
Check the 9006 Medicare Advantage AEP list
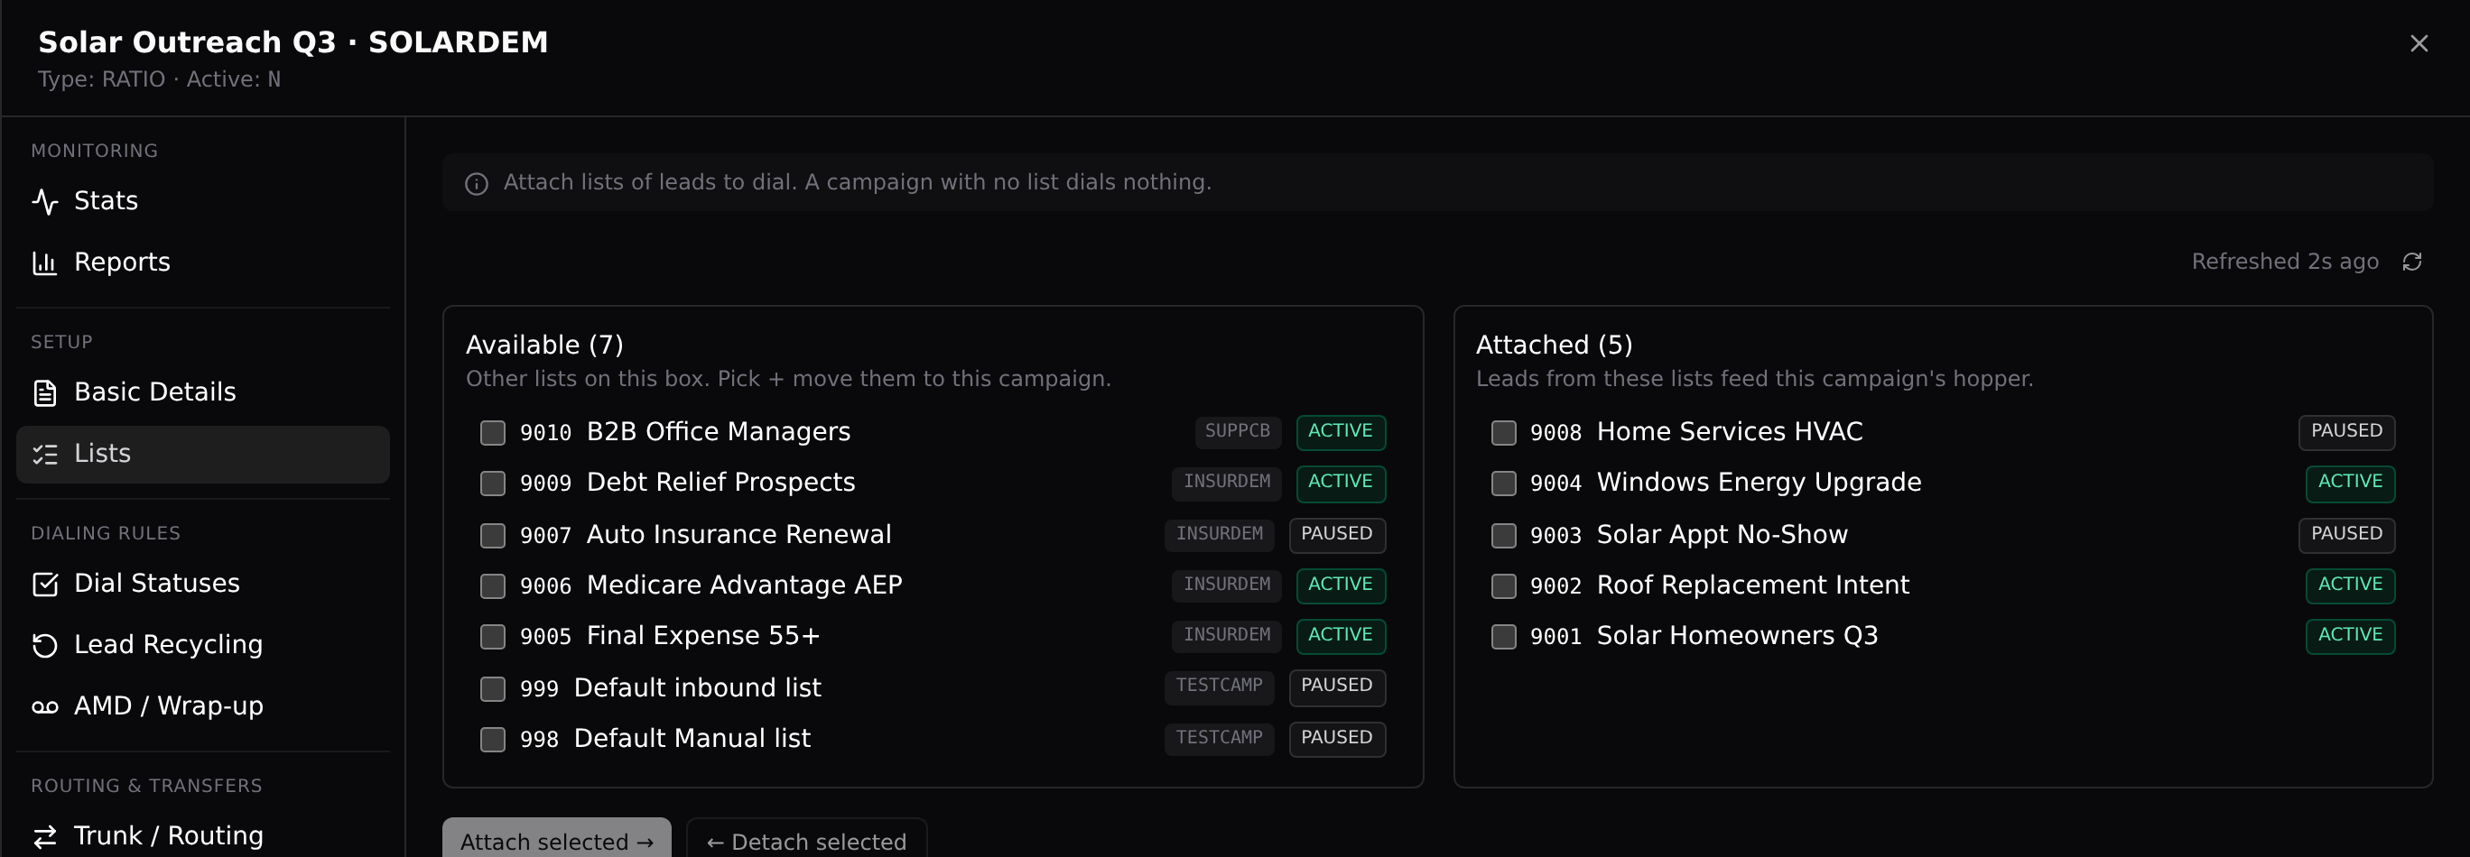pos(493,585)
